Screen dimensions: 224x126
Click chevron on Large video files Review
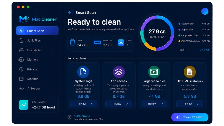coord(162,104)
